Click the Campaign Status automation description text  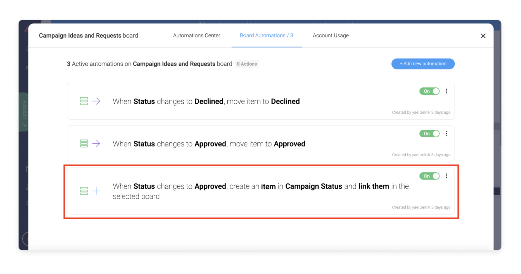(x=260, y=191)
